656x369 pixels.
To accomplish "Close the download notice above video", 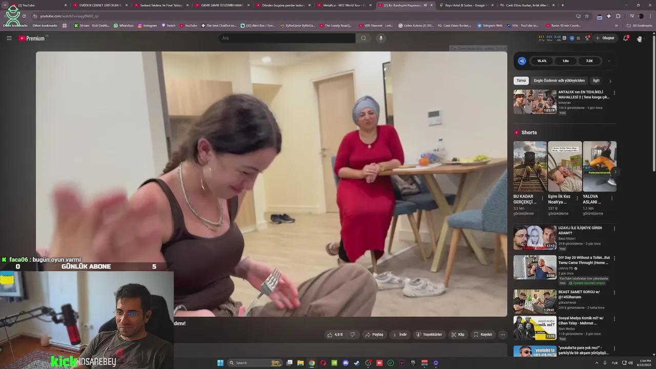I will coord(504,48).
